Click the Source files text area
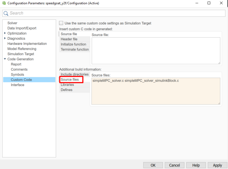The width and height of the screenshot is (228, 169). pos(156,91)
